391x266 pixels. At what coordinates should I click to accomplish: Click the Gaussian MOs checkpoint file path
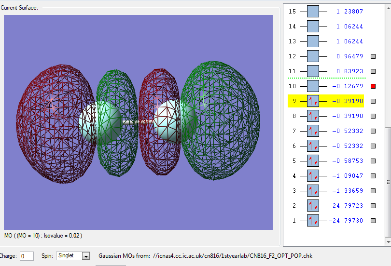232,256
